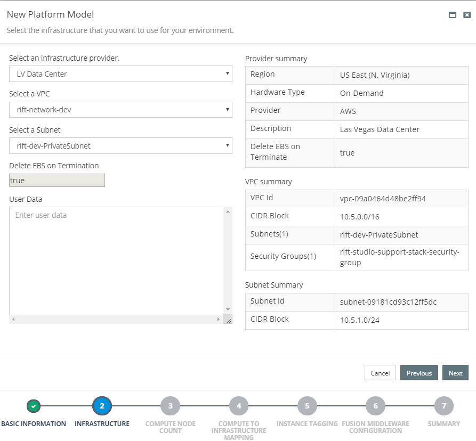Cancel the platform model creation
Image resolution: width=476 pixels, height=441 pixels.
(x=380, y=373)
